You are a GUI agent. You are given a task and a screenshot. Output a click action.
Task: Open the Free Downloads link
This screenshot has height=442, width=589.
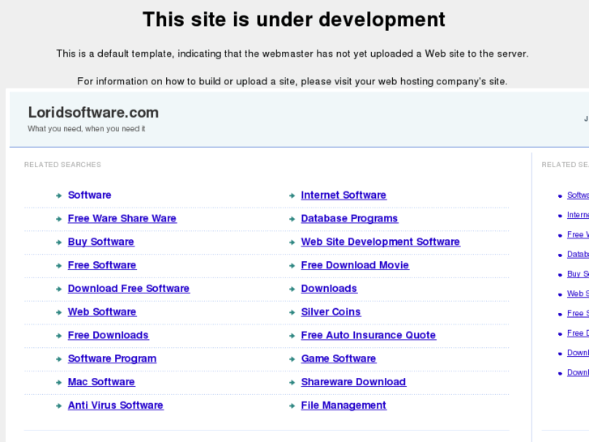109,335
